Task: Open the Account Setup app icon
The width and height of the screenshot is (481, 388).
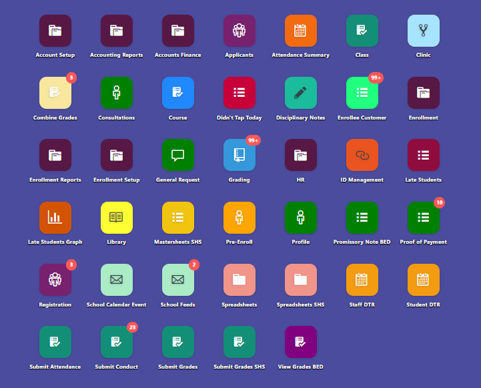Action: (x=55, y=31)
